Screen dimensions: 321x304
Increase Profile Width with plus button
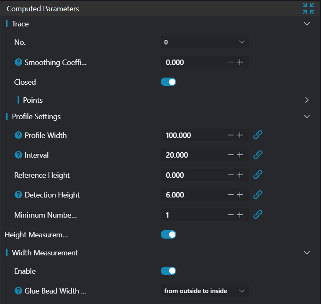point(240,135)
